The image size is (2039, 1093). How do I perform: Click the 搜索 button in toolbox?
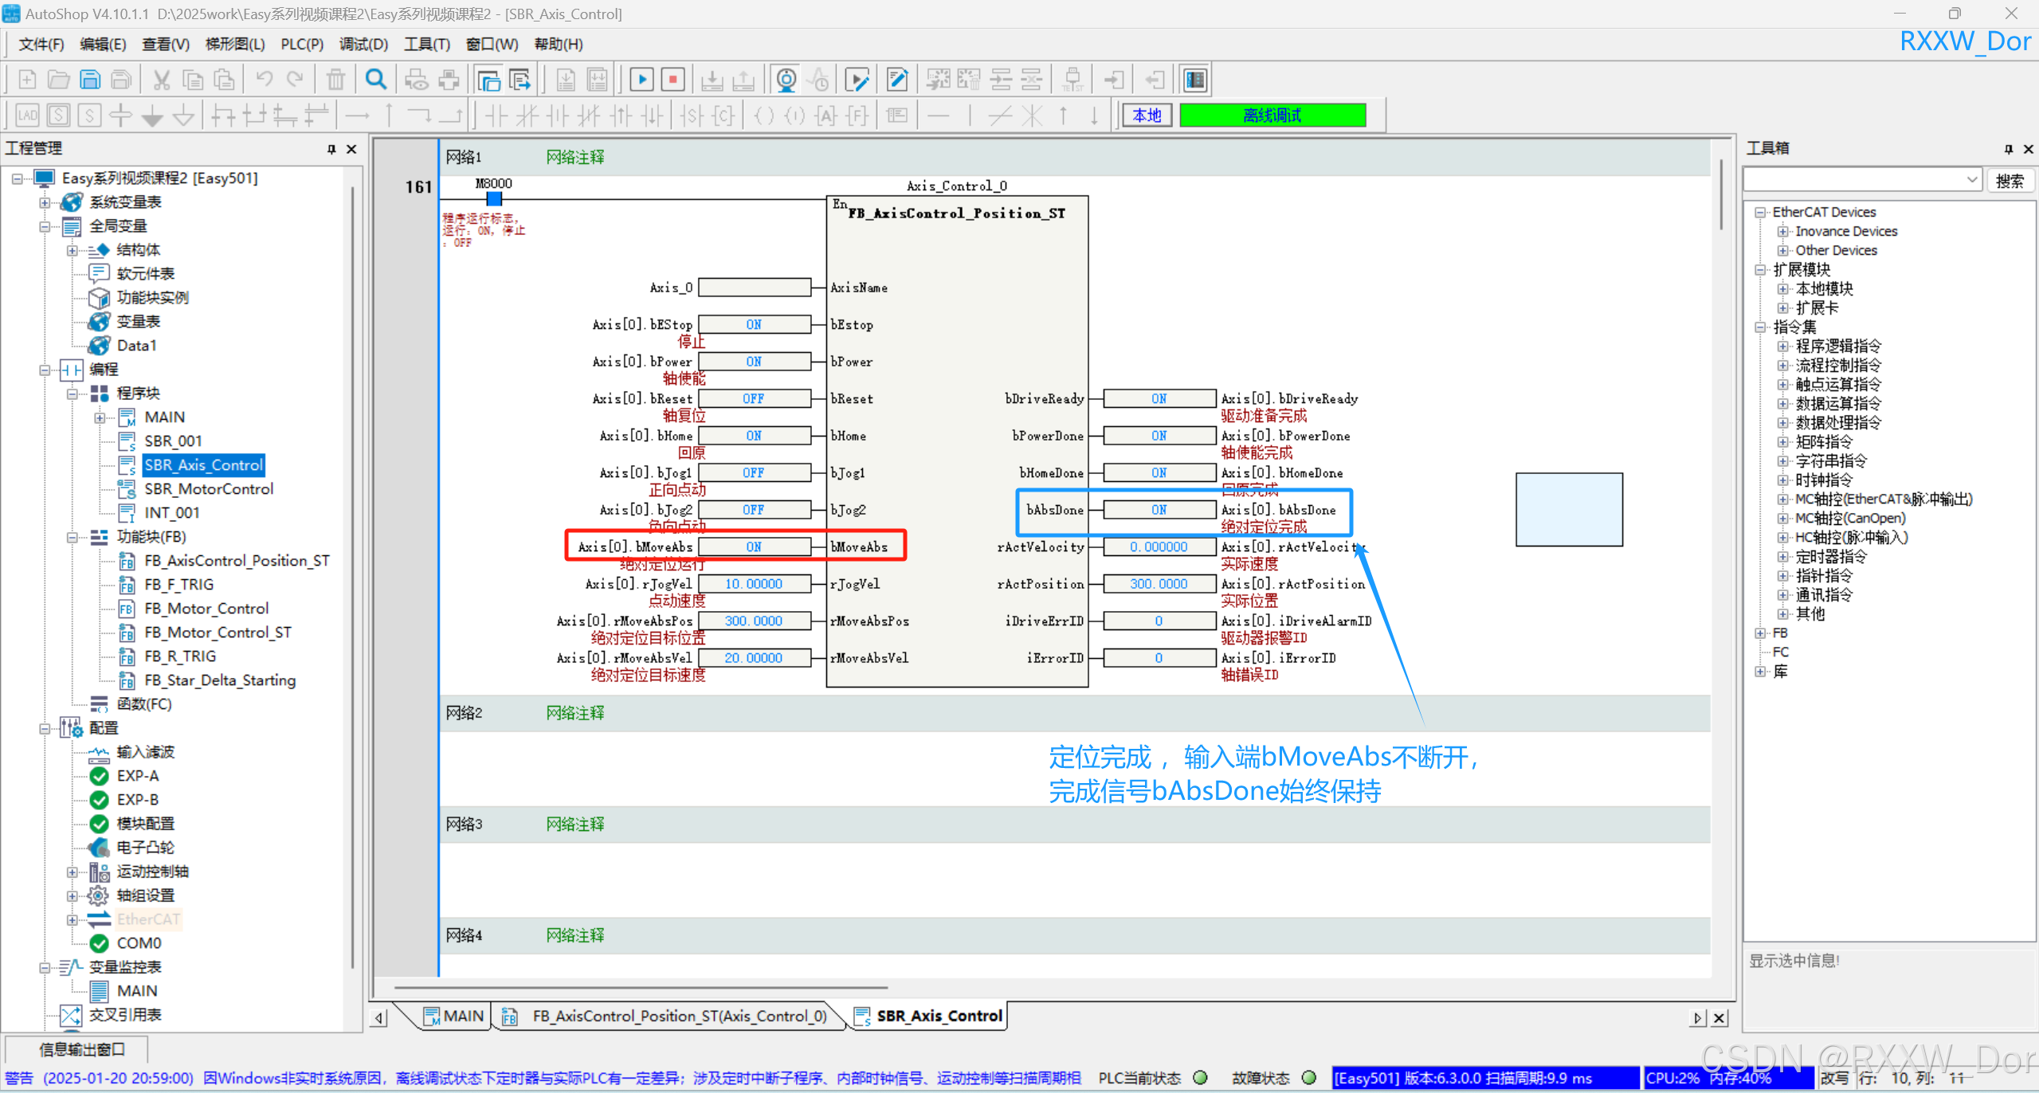pyautogui.click(x=2009, y=181)
